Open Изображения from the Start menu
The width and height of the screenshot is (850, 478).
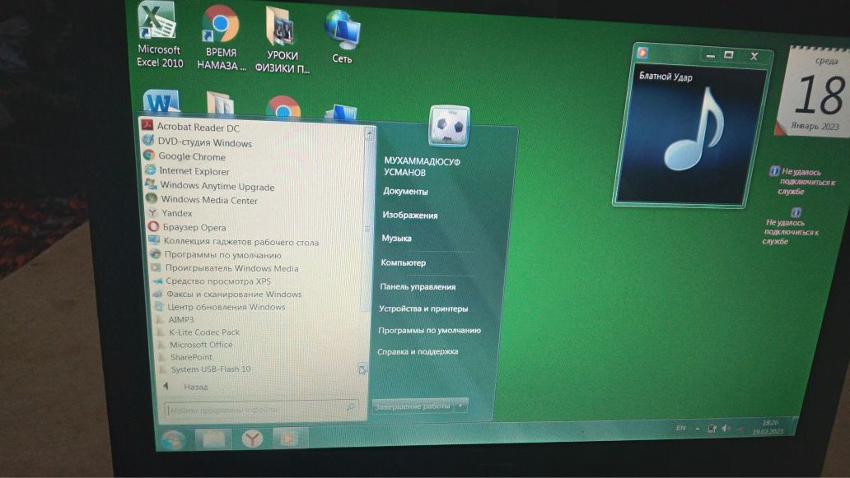coord(409,215)
